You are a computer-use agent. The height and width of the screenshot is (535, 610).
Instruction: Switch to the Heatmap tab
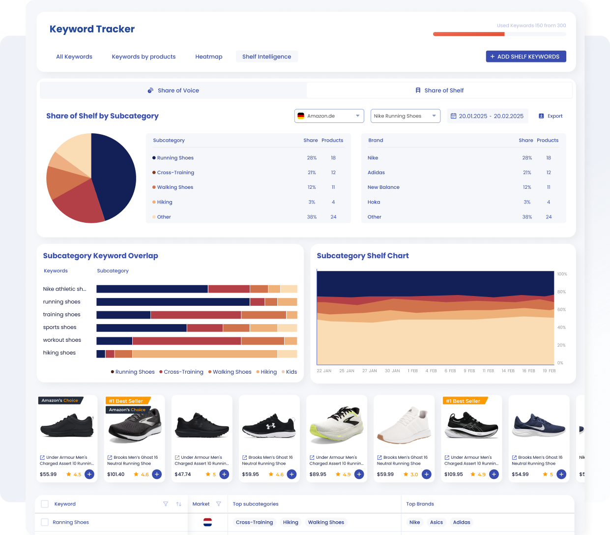tap(209, 56)
